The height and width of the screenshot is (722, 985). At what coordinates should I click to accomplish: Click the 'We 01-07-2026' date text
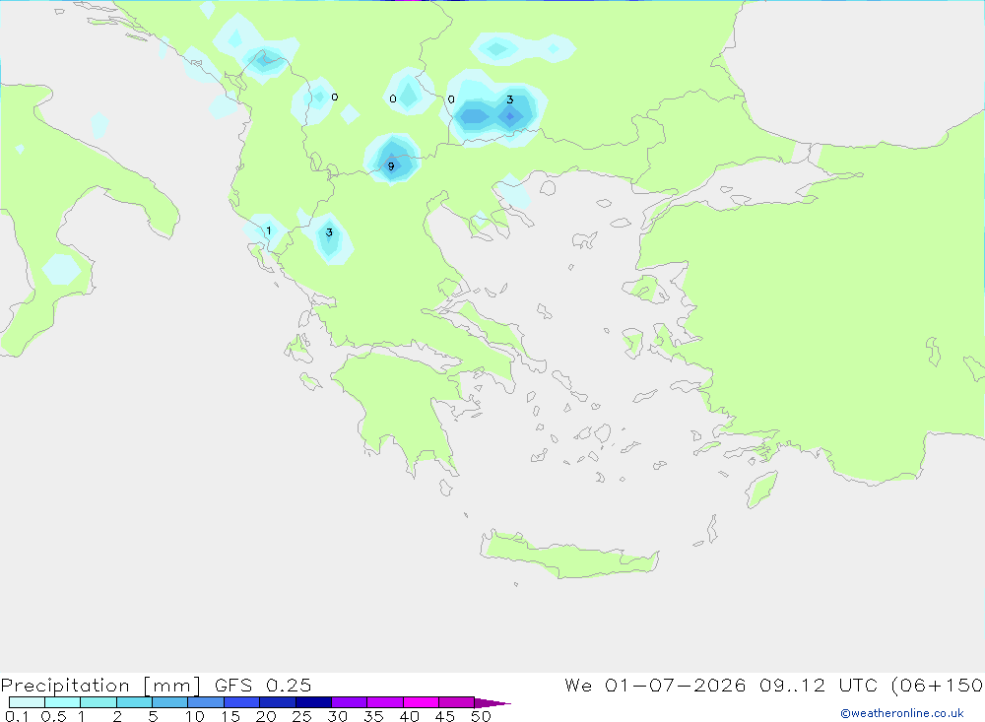click(x=655, y=685)
